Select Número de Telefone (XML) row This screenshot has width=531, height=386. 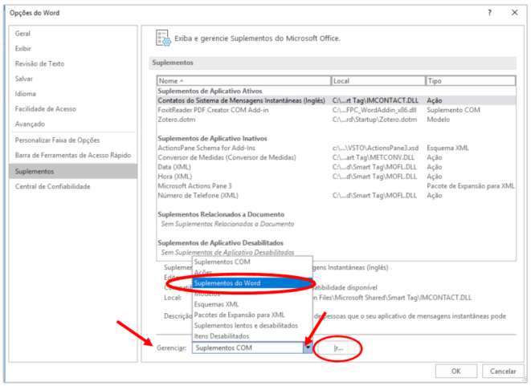click(337, 195)
